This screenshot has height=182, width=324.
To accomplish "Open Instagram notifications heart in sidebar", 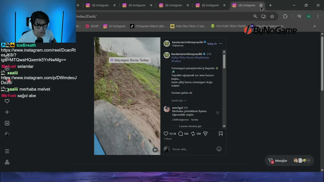I will (x=7, y=101).
